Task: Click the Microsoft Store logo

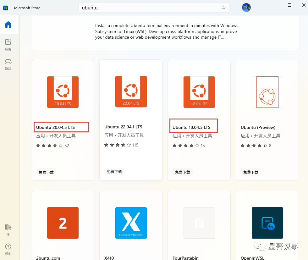Action: pyautogui.click(x=5, y=7)
